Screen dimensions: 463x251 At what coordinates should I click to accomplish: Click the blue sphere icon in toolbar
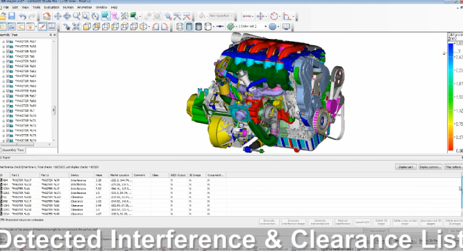[272, 26]
